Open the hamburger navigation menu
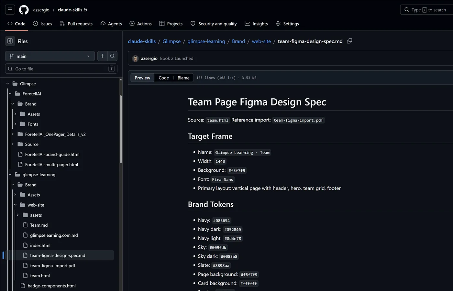 click(x=10, y=10)
